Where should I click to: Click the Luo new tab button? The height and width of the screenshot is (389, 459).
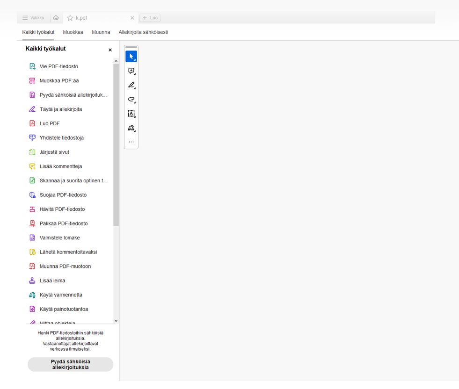(150, 18)
